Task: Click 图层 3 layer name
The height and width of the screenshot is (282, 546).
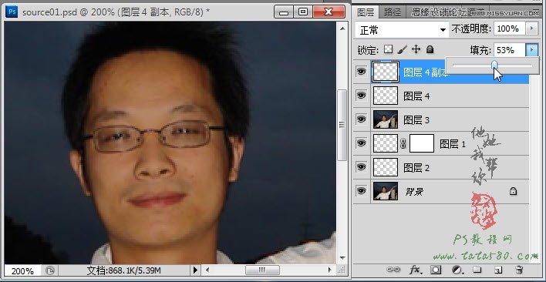Action: point(416,120)
